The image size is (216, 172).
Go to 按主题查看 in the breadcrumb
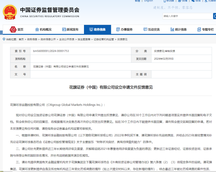pos(84,39)
